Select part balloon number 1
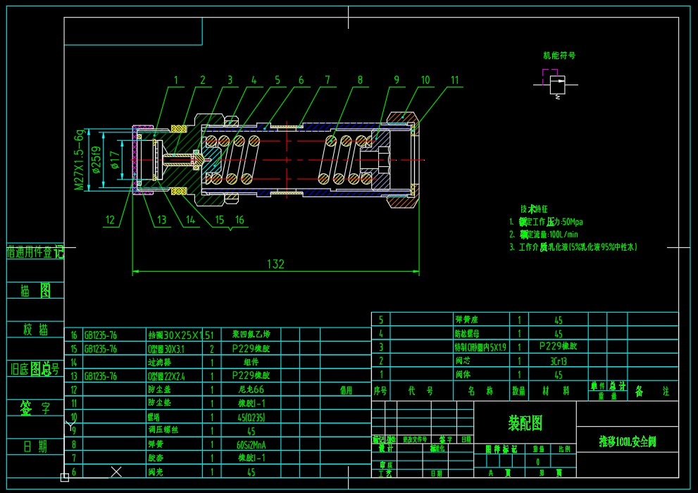Viewport: 698px width, 493px height. click(175, 81)
